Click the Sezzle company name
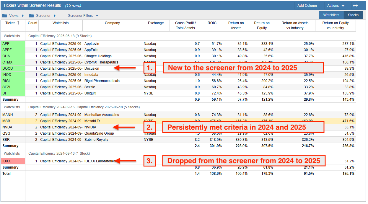This screenshot has width=368, height=204. 90,87
